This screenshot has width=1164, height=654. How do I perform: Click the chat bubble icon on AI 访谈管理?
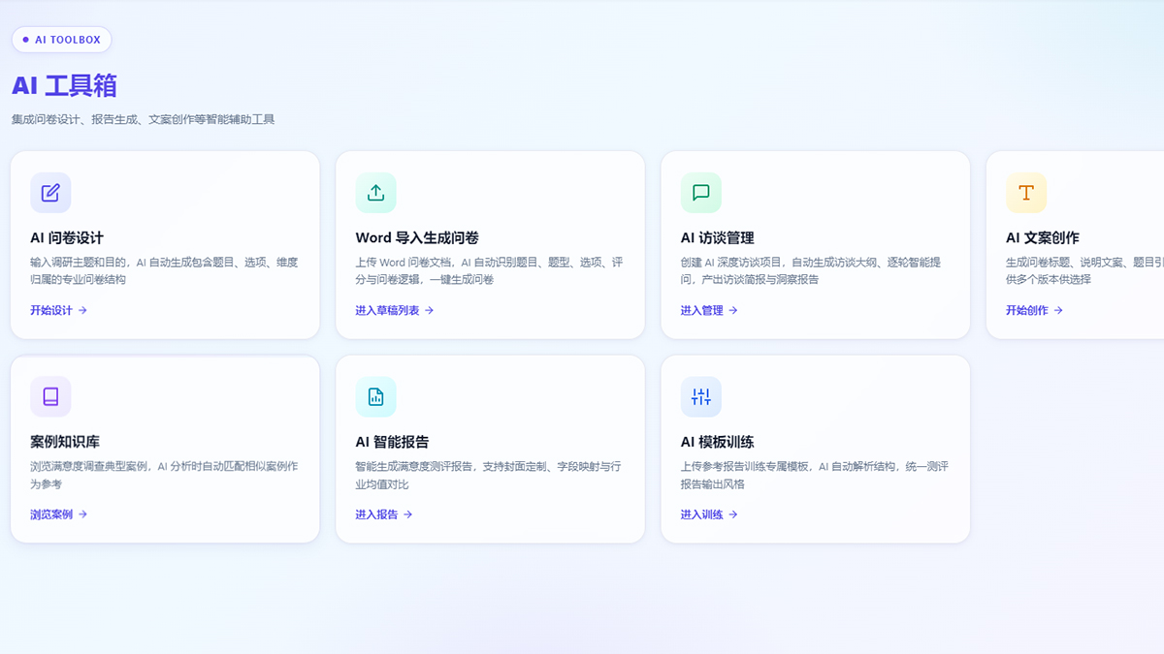pyautogui.click(x=700, y=193)
